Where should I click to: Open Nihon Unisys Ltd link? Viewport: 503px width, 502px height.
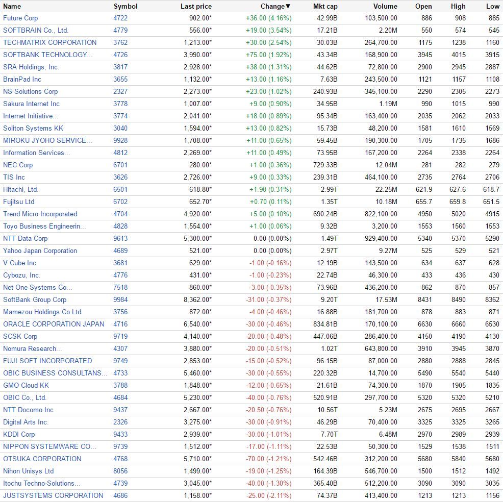[28, 471]
